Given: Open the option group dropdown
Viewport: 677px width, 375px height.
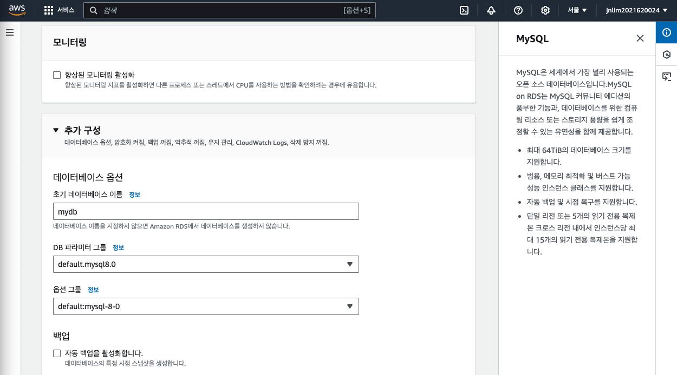Looking at the screenshot, I should pyautogui.click(x=206, y=306).
